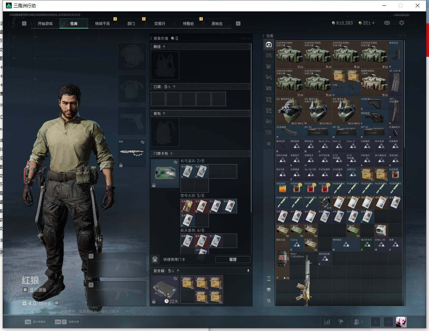Screen dimensions: 429x331
Task: Select the Baldr Pro item
Action: pos(325,146)
